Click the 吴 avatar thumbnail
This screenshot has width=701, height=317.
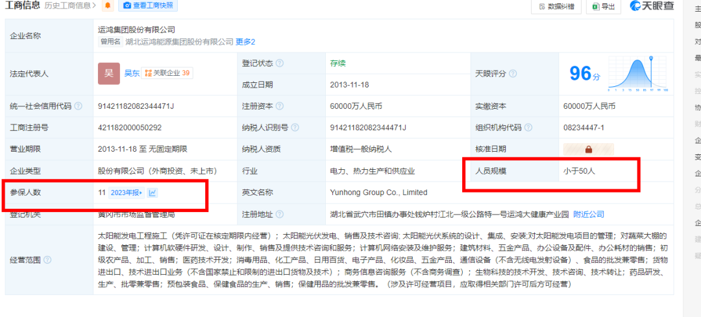pyautogui.click(x=109, y=73)
